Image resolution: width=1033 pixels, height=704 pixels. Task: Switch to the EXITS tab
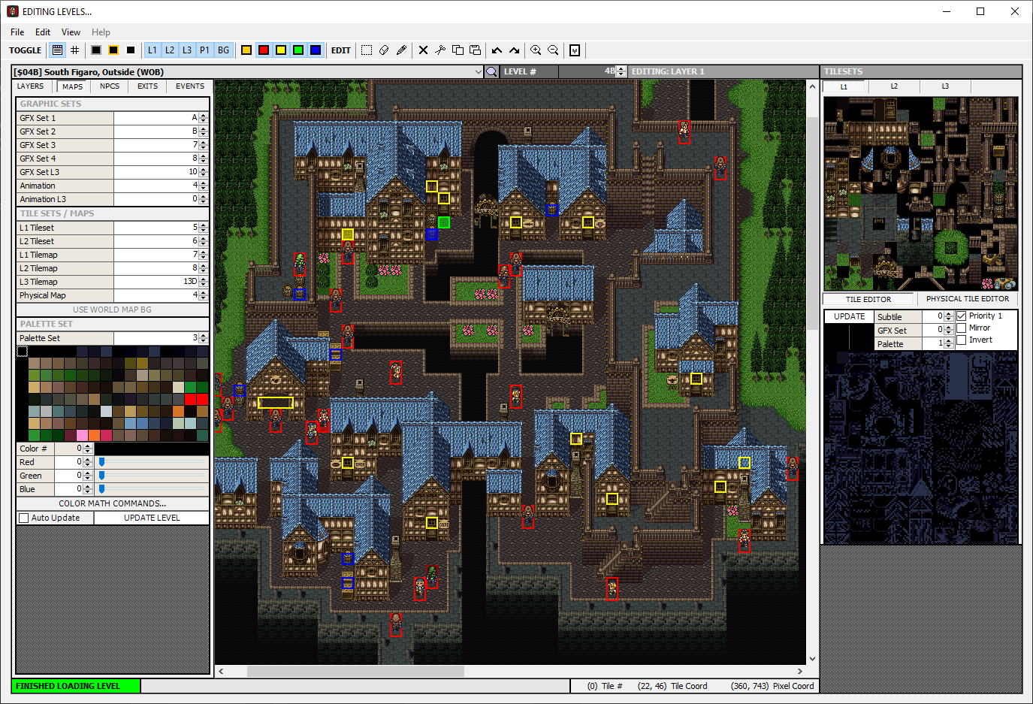point(147,86)
